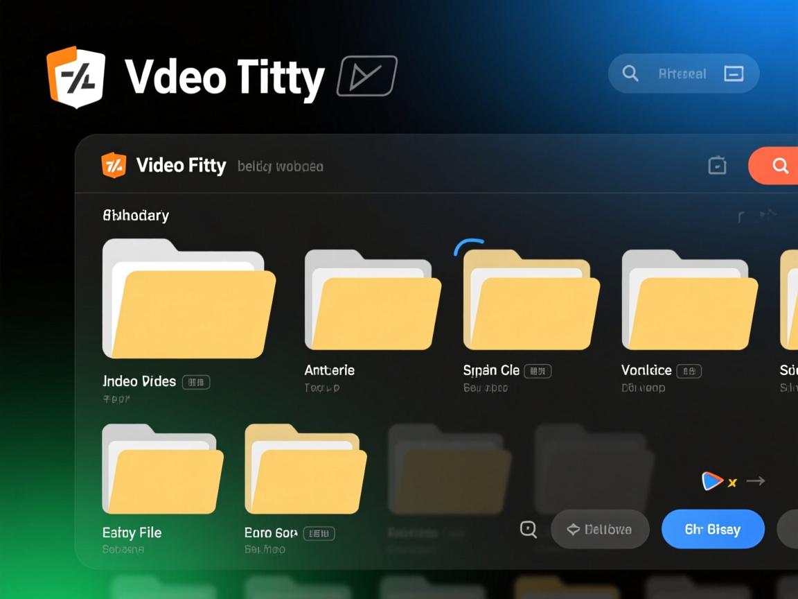The image size is (798, 599).
Task: Open the Eoro Sop folder
Action: pos(305,470)
